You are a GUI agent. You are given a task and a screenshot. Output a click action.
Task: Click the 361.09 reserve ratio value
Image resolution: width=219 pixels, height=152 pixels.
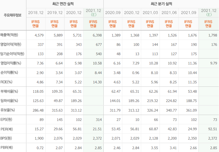tap(191, 110)
